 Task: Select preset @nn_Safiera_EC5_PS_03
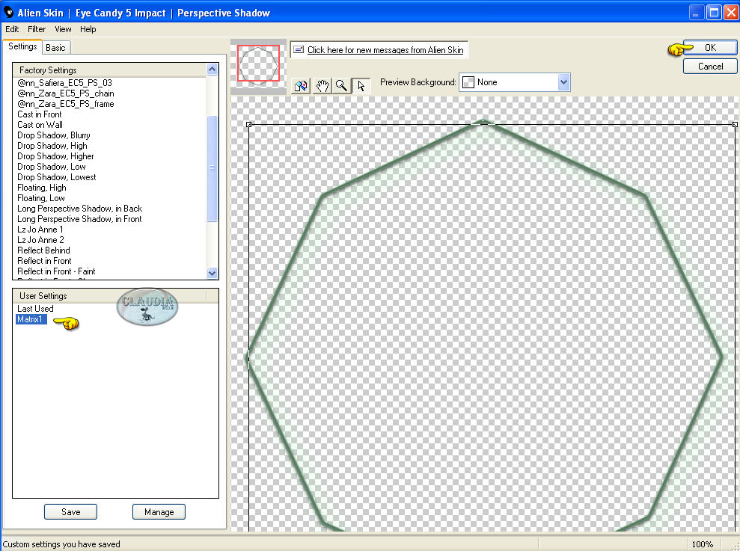click(x=64, y=83)
